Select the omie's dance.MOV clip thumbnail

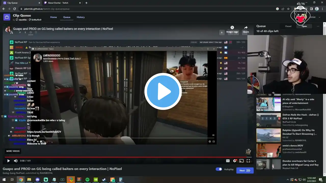click(x=268, y=150)
